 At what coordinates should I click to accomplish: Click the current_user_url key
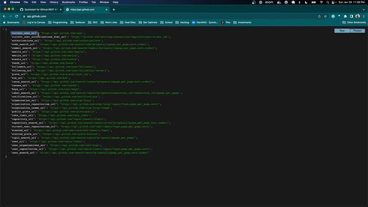point(24,33)
